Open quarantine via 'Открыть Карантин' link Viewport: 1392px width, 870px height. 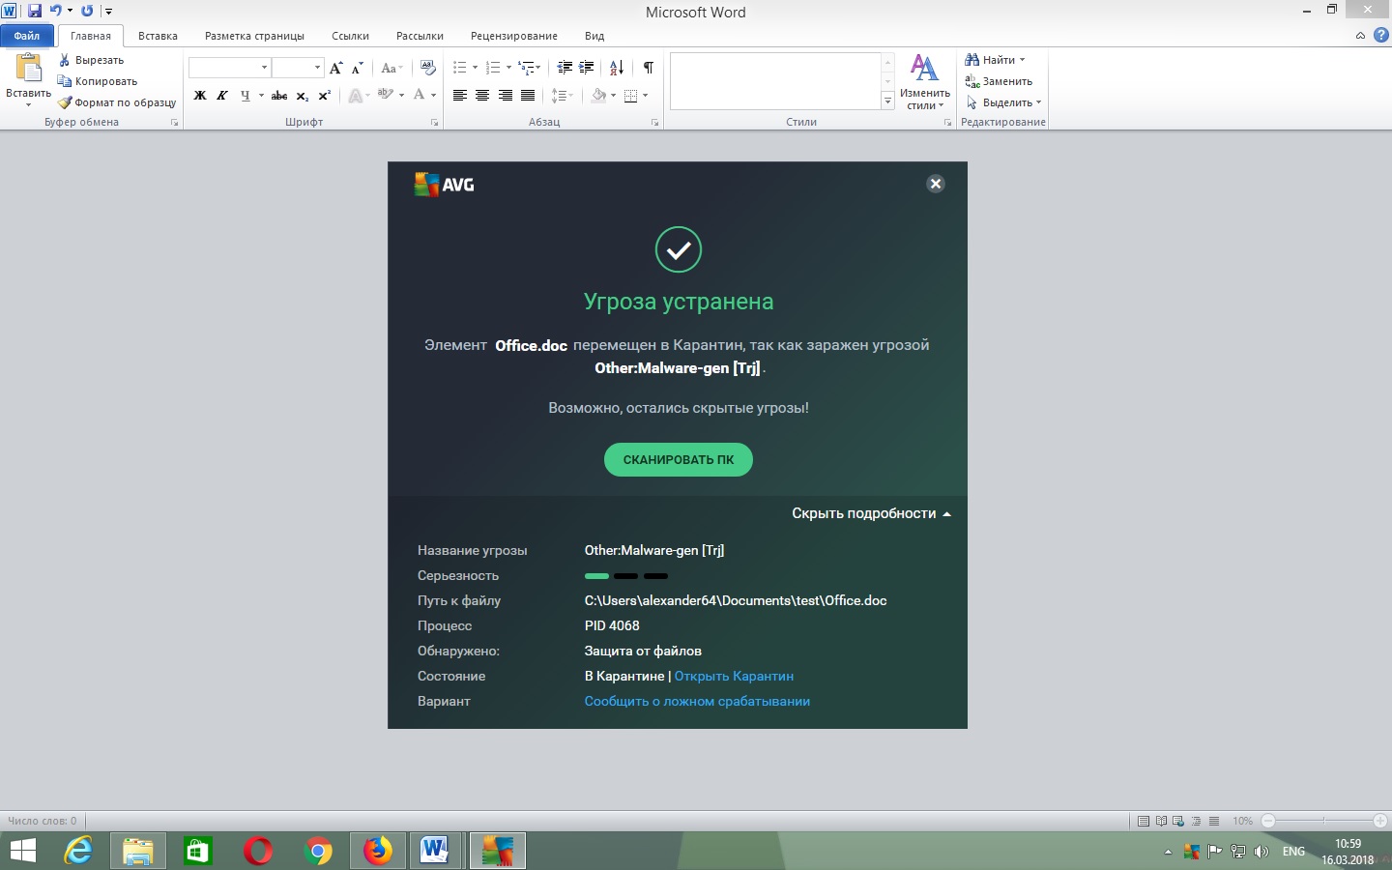(x=734, y=677)
